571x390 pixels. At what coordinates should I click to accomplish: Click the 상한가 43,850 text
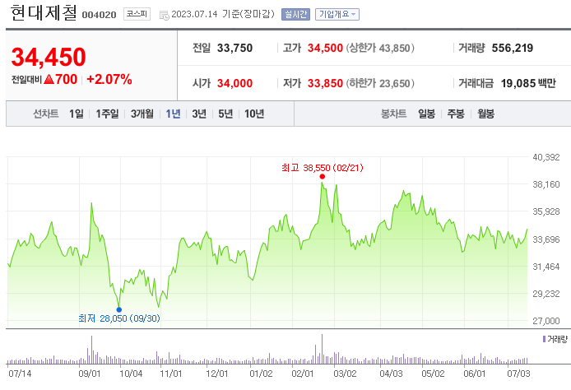380,48
